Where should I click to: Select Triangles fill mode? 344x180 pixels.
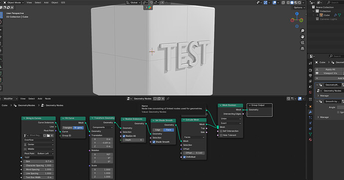68,128
